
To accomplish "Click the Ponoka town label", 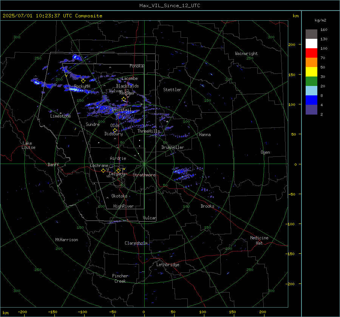I will (x=136, y=66).
